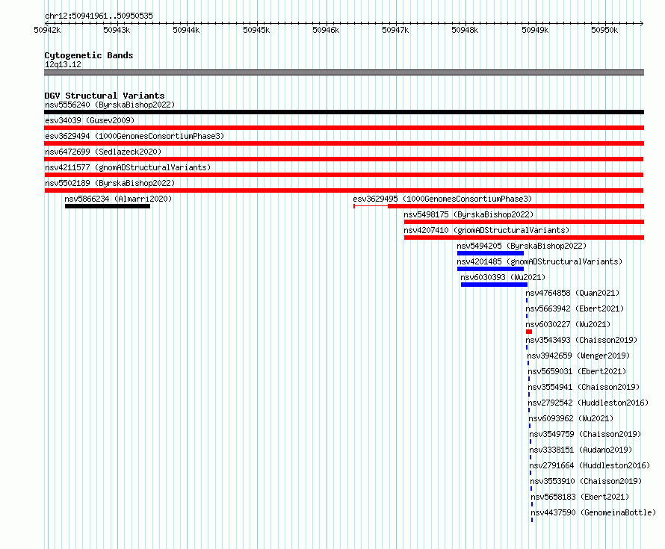Click the chr12:50941961..50950535 region label
665x549 pixels.
coord(99,16)
